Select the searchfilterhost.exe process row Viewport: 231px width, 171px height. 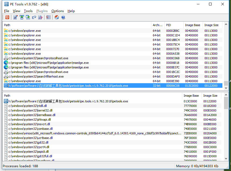(36, 76)
